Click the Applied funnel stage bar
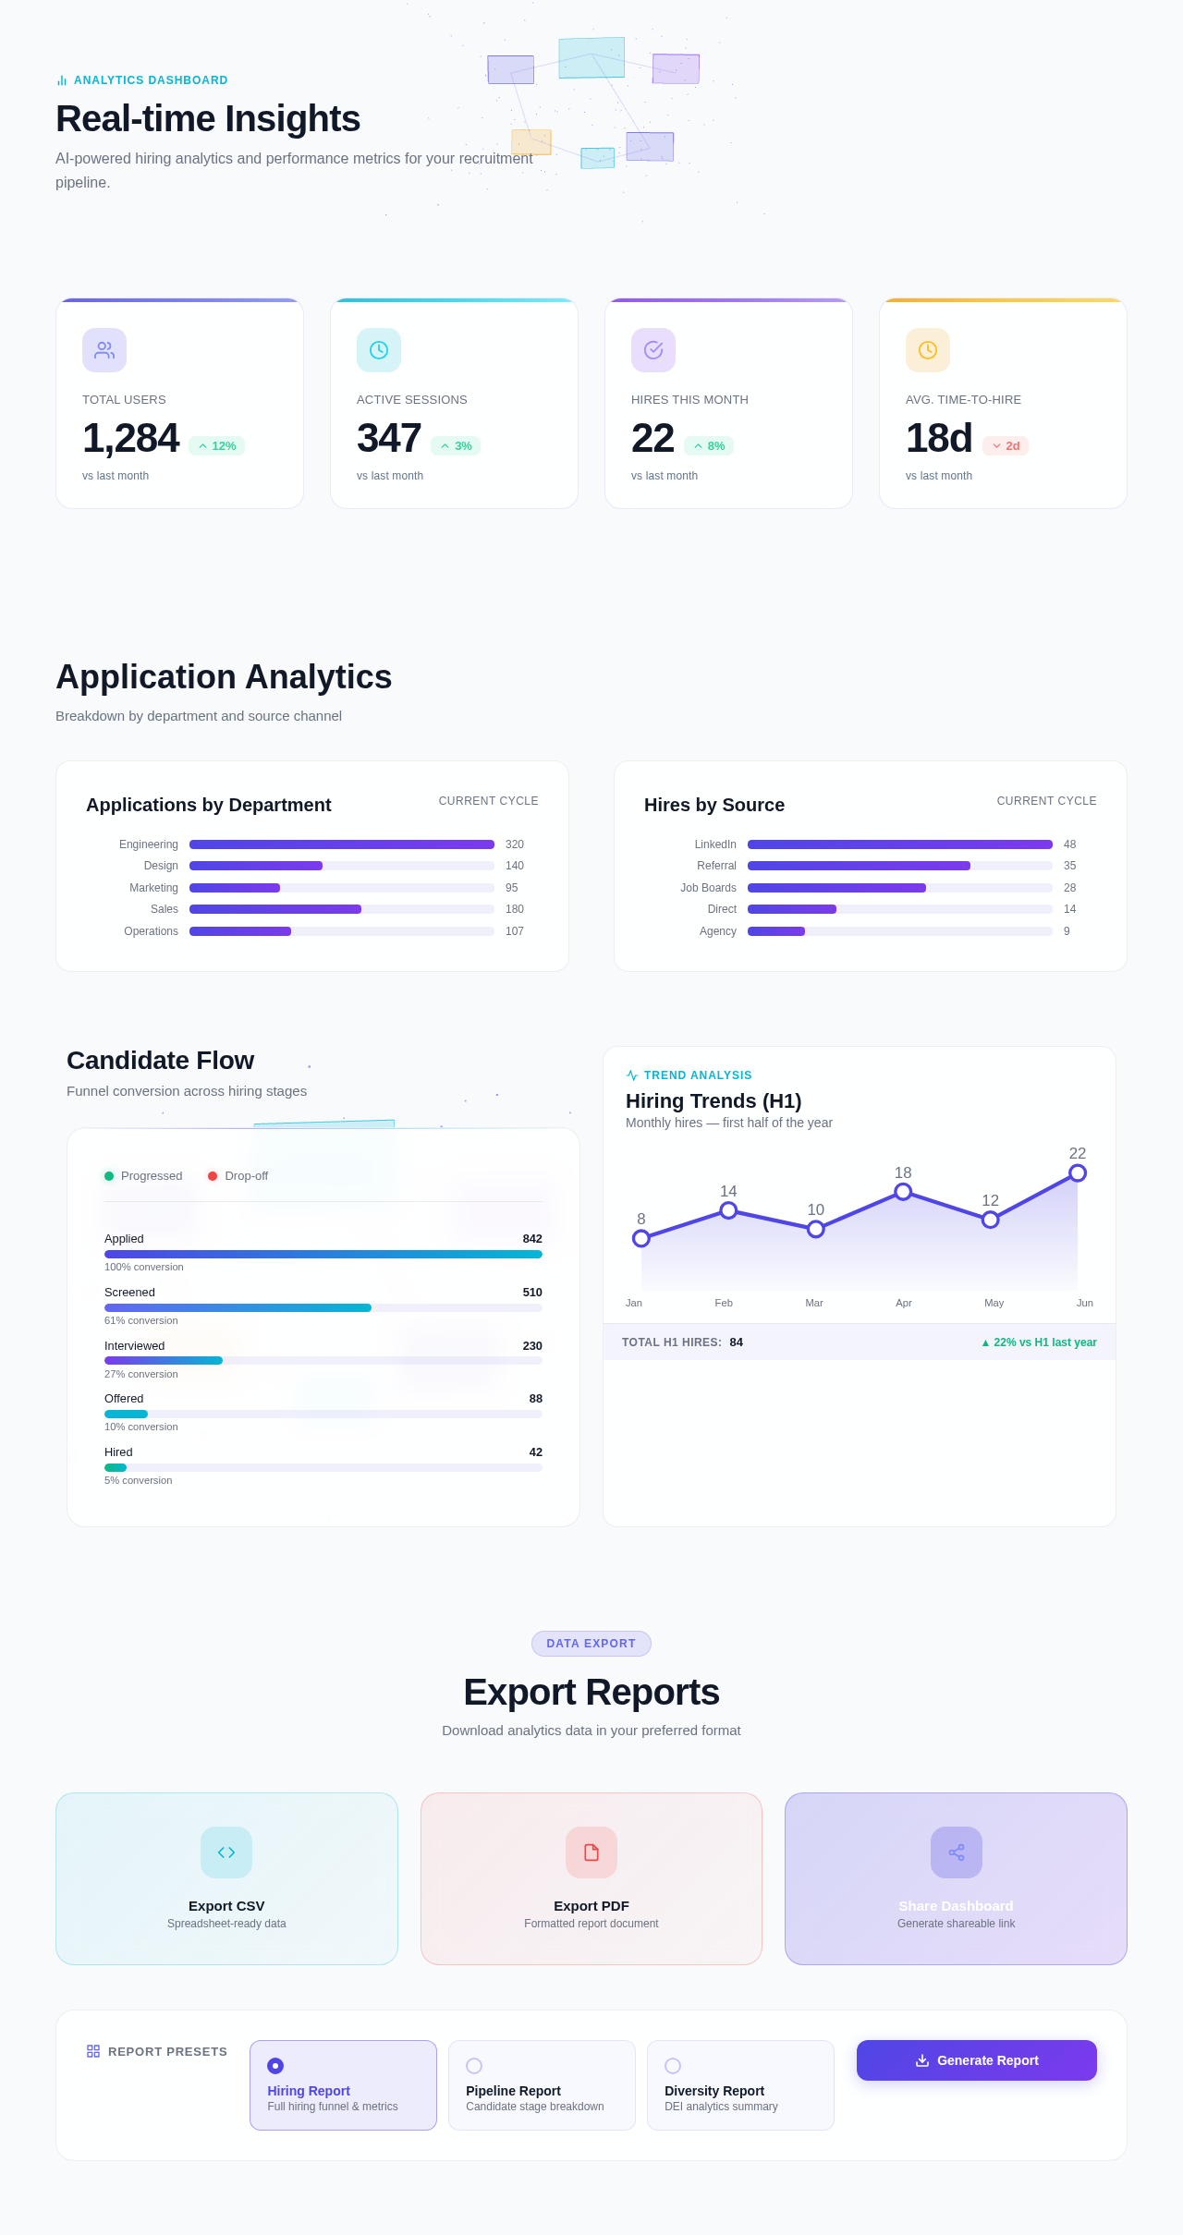Image resolution: width=1183 pixels, height=2235 pixels. (323, 1254)
